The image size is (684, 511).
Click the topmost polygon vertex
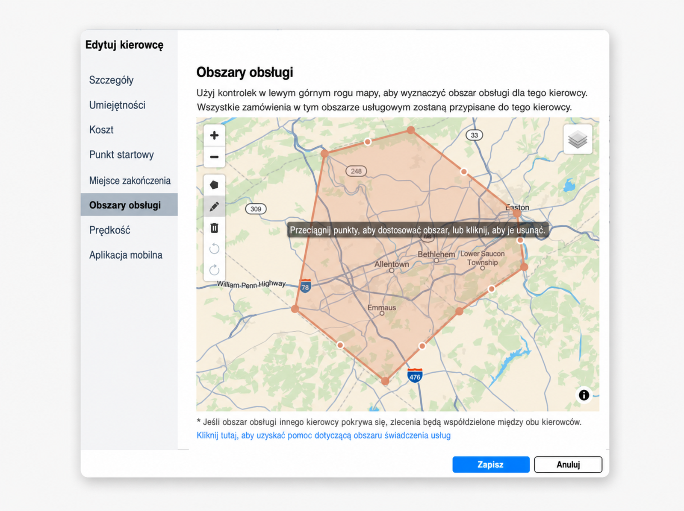(x=411, y=130)
